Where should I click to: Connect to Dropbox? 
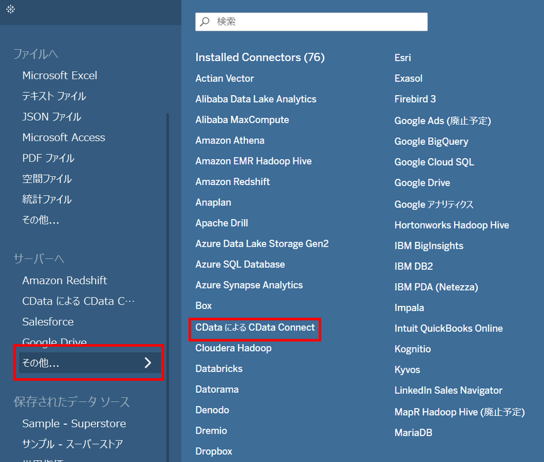click(213, 451)
